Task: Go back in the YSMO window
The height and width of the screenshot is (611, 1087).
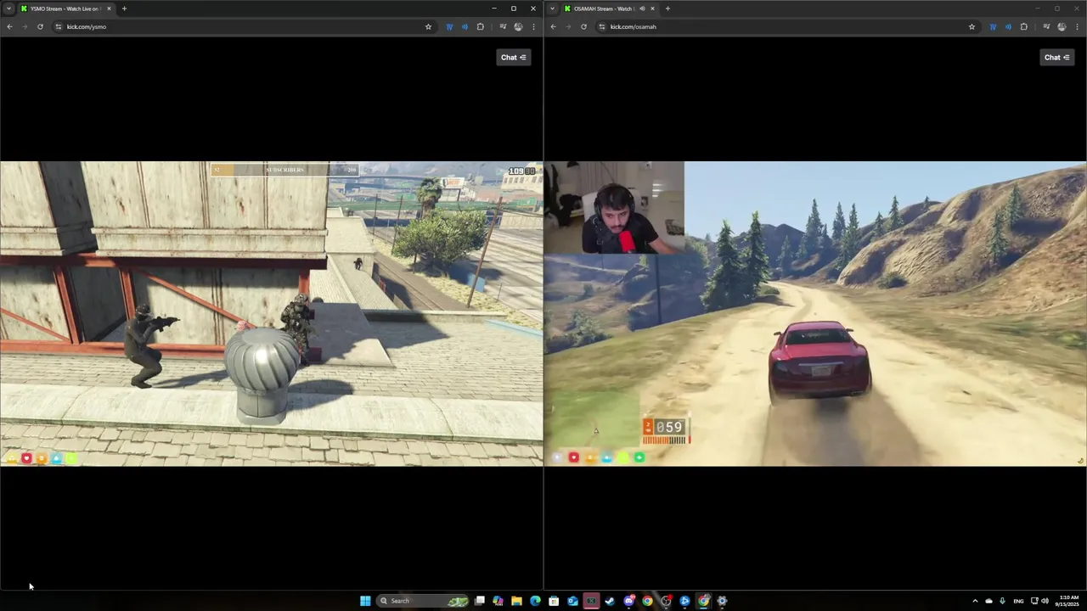Action: point(9,26)
